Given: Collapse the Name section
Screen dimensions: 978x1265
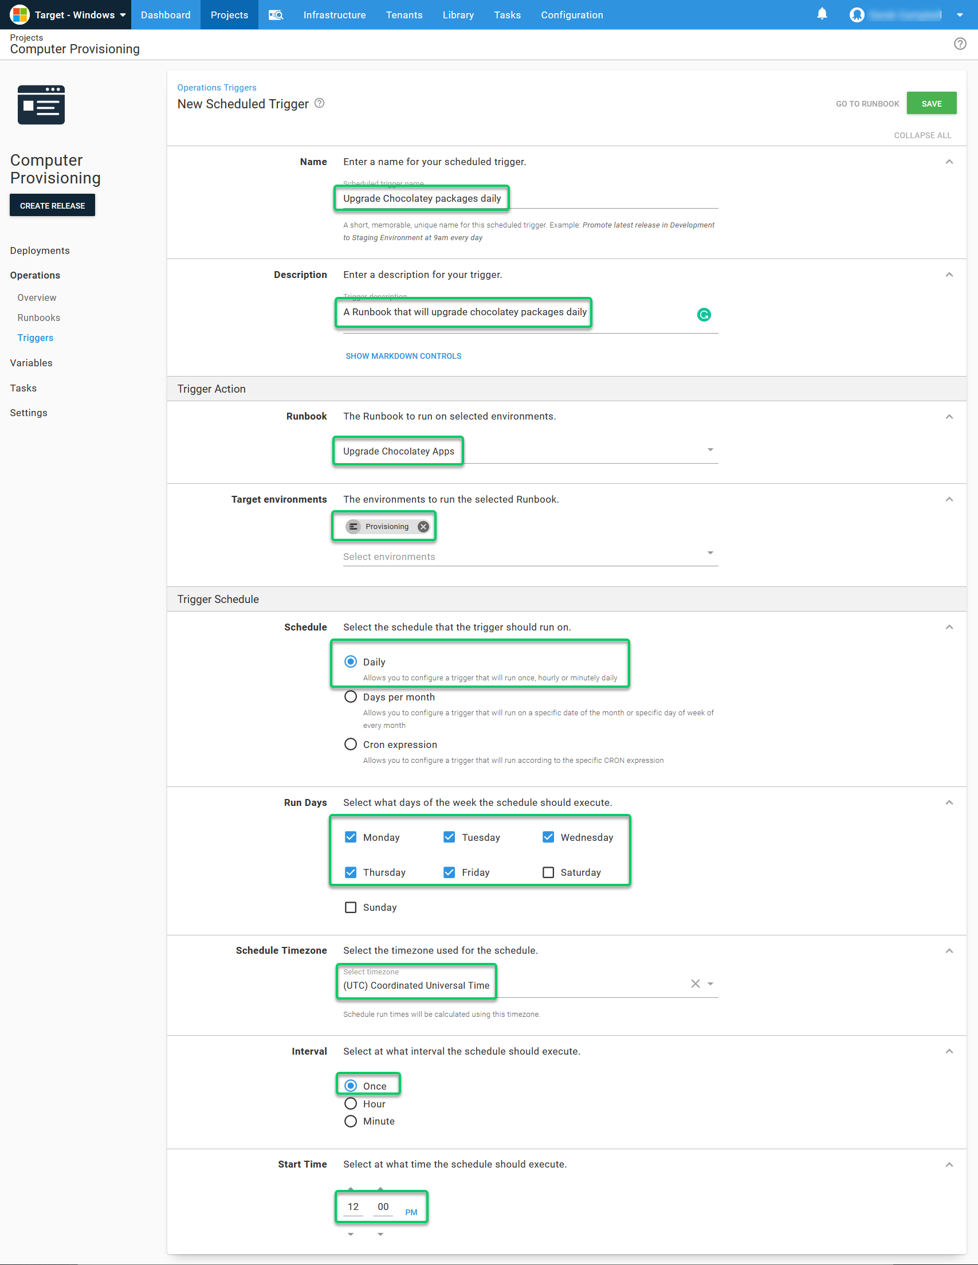Looking at the screenshot, I should (949, 162).
